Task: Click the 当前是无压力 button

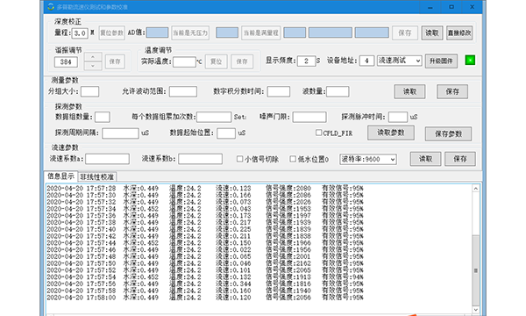Action: pos(190,32)
